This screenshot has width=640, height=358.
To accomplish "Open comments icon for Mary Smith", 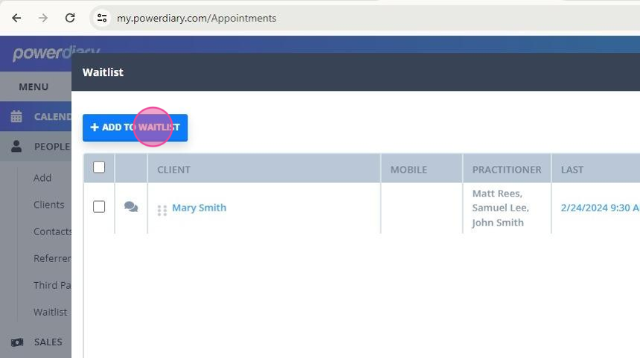I will [x=131, y=207].
